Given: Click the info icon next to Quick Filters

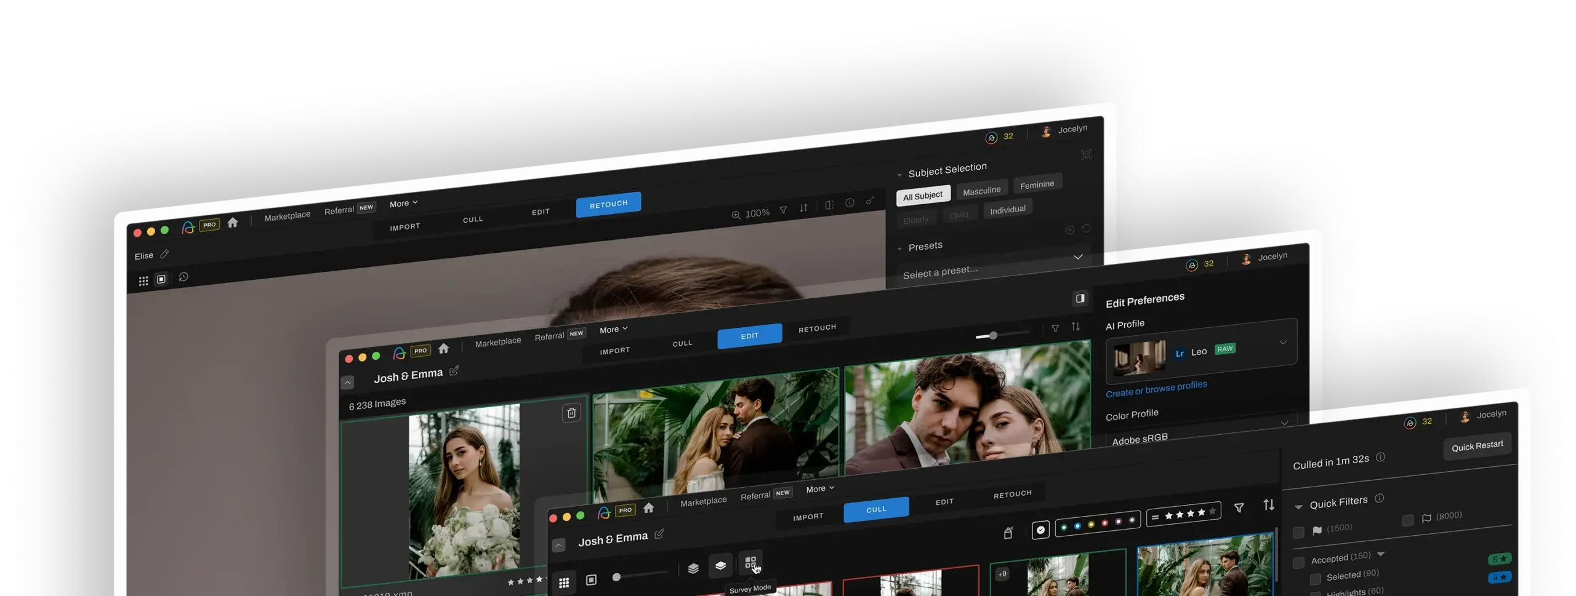Looking at the screenshot, I should pyautogui.click(x=1380, y=500).
